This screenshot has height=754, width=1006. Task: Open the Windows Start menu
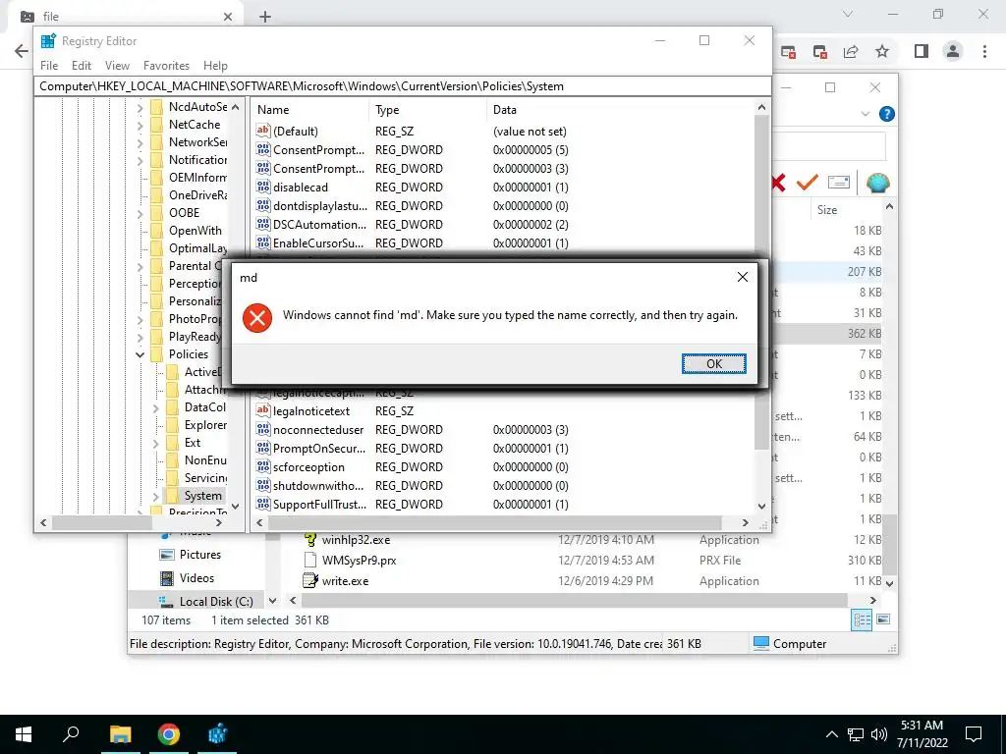click(x=24, y=734)
